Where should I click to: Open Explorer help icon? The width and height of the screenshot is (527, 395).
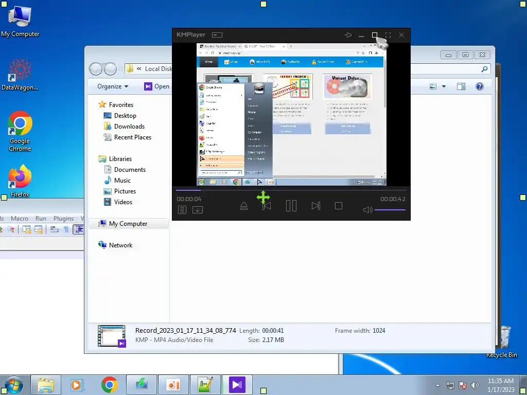click(x=480, y=86)
